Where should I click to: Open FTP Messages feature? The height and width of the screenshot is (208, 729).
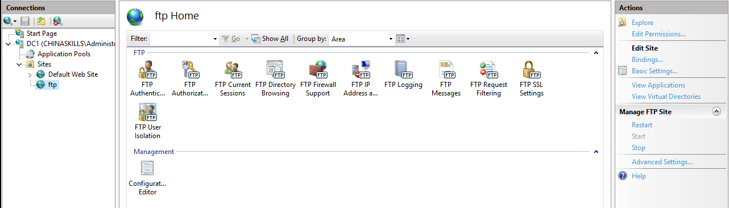[446, 79]
